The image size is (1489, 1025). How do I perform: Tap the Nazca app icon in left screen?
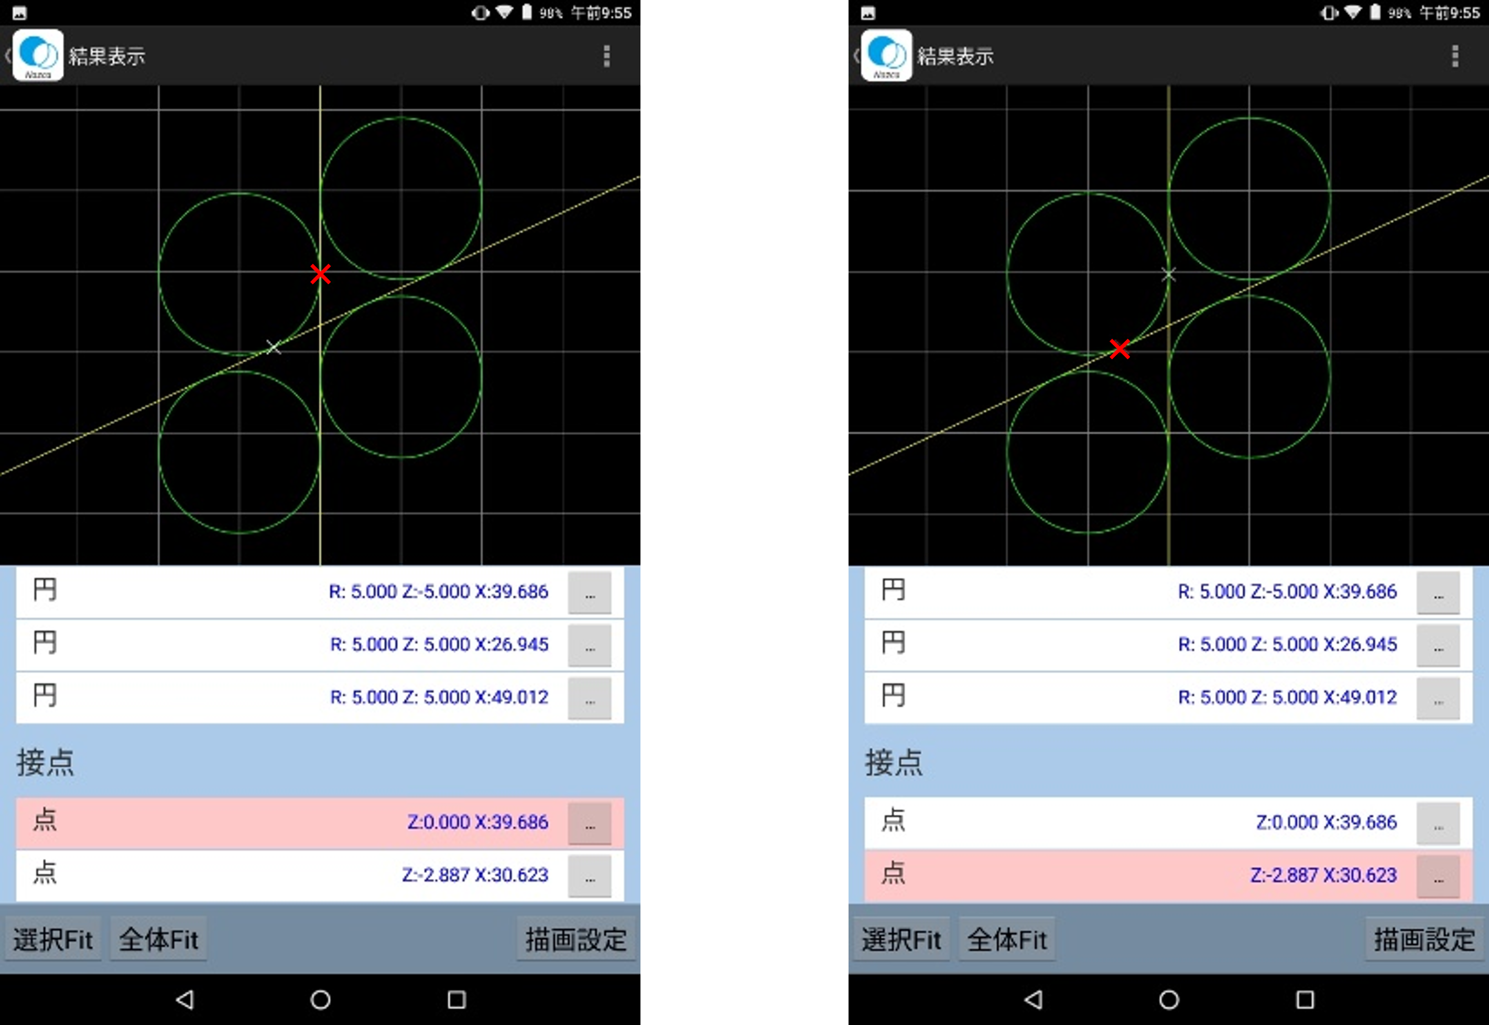[38, 55]
